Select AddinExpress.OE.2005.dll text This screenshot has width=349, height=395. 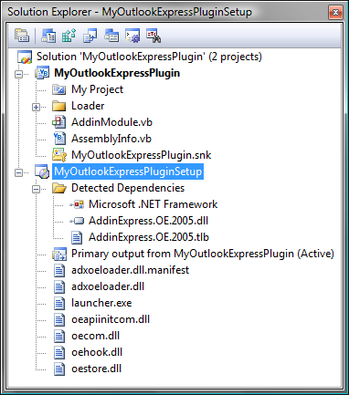[x=148, y=221]
